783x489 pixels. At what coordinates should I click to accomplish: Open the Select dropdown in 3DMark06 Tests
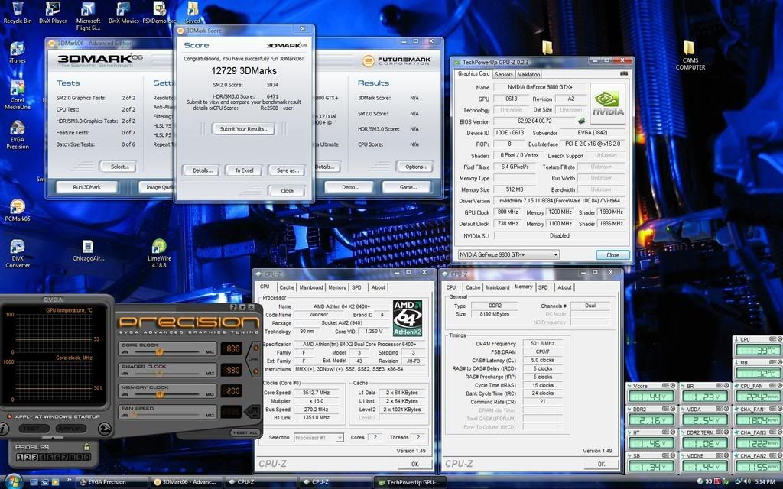pos(120,166)
